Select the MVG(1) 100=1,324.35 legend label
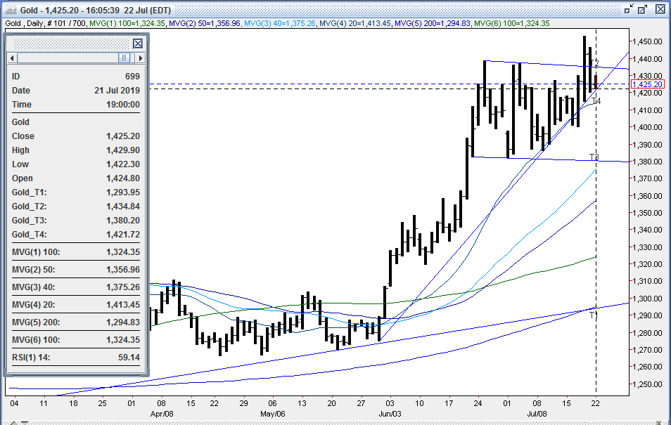 point(127,23)
